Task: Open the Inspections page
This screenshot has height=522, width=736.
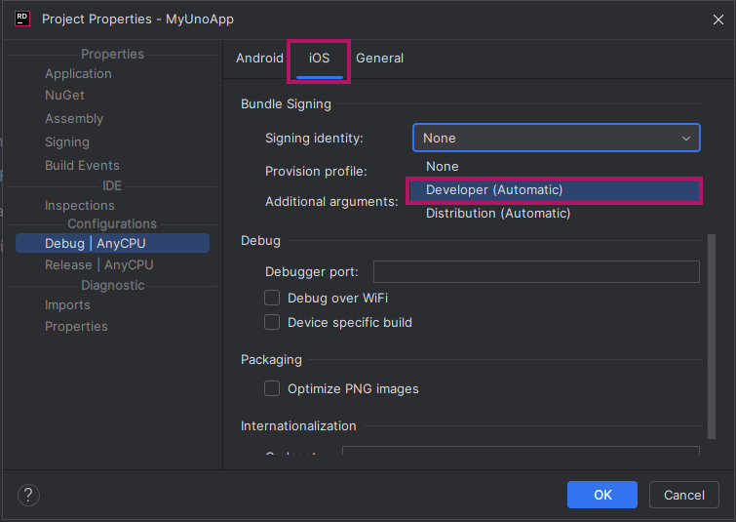Action: (x=80, y=205)
